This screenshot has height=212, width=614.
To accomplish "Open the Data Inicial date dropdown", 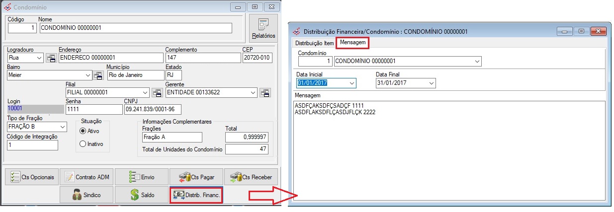I will click(352, 83).
